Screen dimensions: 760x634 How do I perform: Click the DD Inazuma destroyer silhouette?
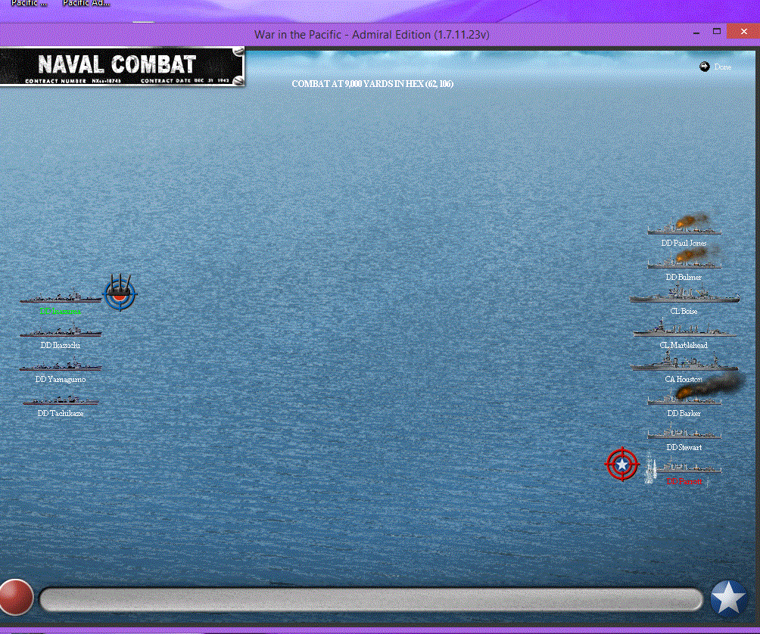point(61,296)
